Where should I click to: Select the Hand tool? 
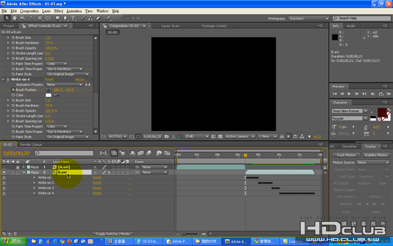tap(15, 18)
